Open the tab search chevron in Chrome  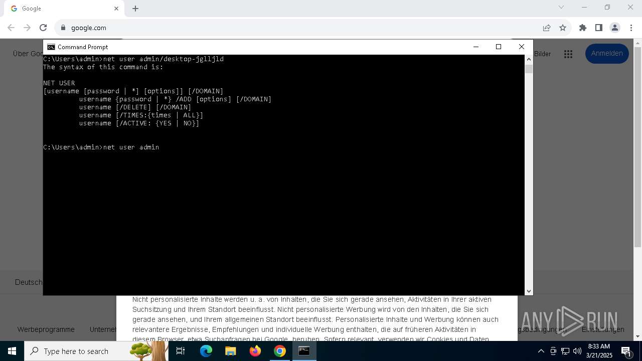pos(561,7)
